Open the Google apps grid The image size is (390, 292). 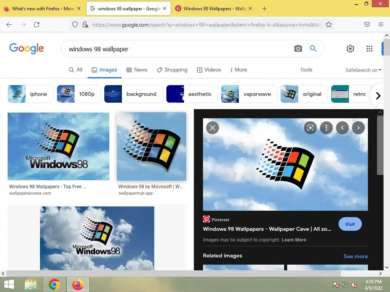coord(369,49)
